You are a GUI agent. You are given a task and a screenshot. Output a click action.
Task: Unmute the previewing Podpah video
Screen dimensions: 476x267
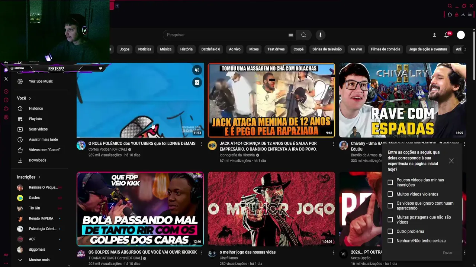pyautogui.click(x=197, y=70)
